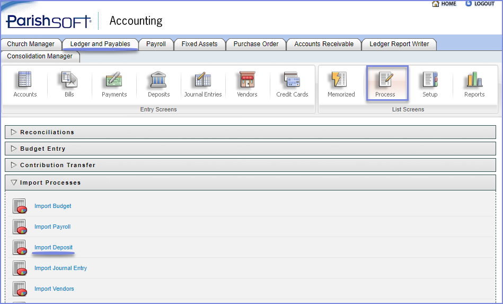This screenshot has width=503, height=304.
Task: Click the Entry Screens group label
Action: click(158, 109)
